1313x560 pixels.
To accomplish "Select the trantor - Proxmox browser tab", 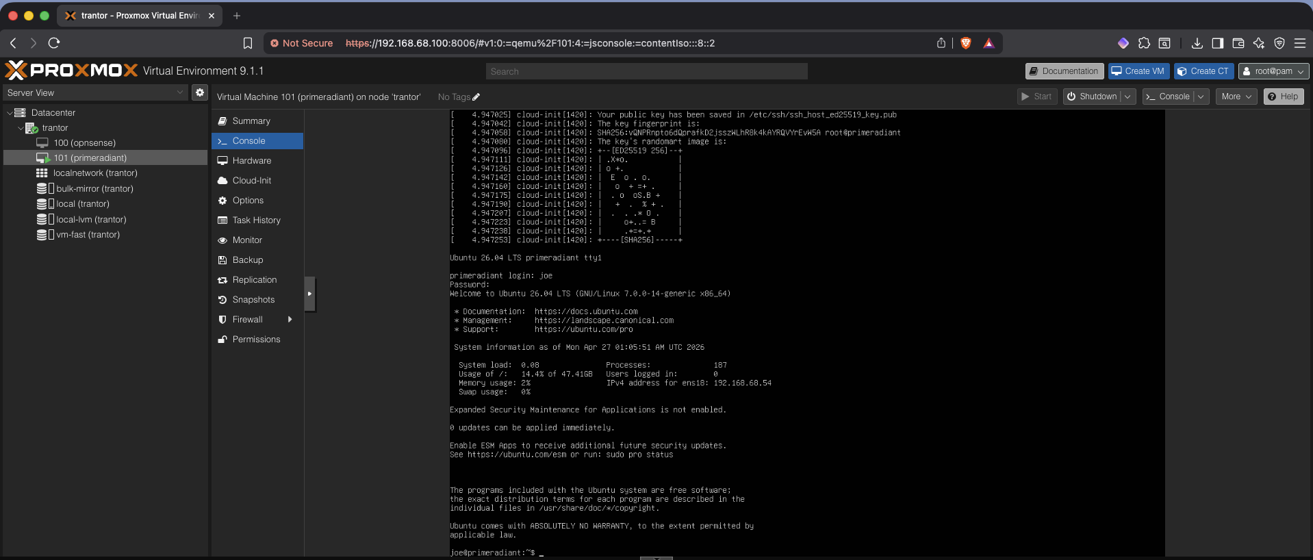I will [140, 16].
